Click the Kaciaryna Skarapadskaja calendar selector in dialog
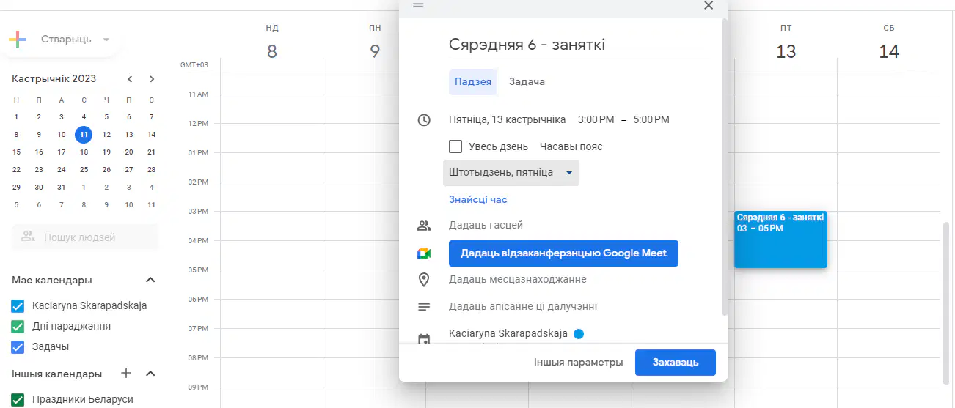This screenshot has width=955, height=408. click(508, 334)
